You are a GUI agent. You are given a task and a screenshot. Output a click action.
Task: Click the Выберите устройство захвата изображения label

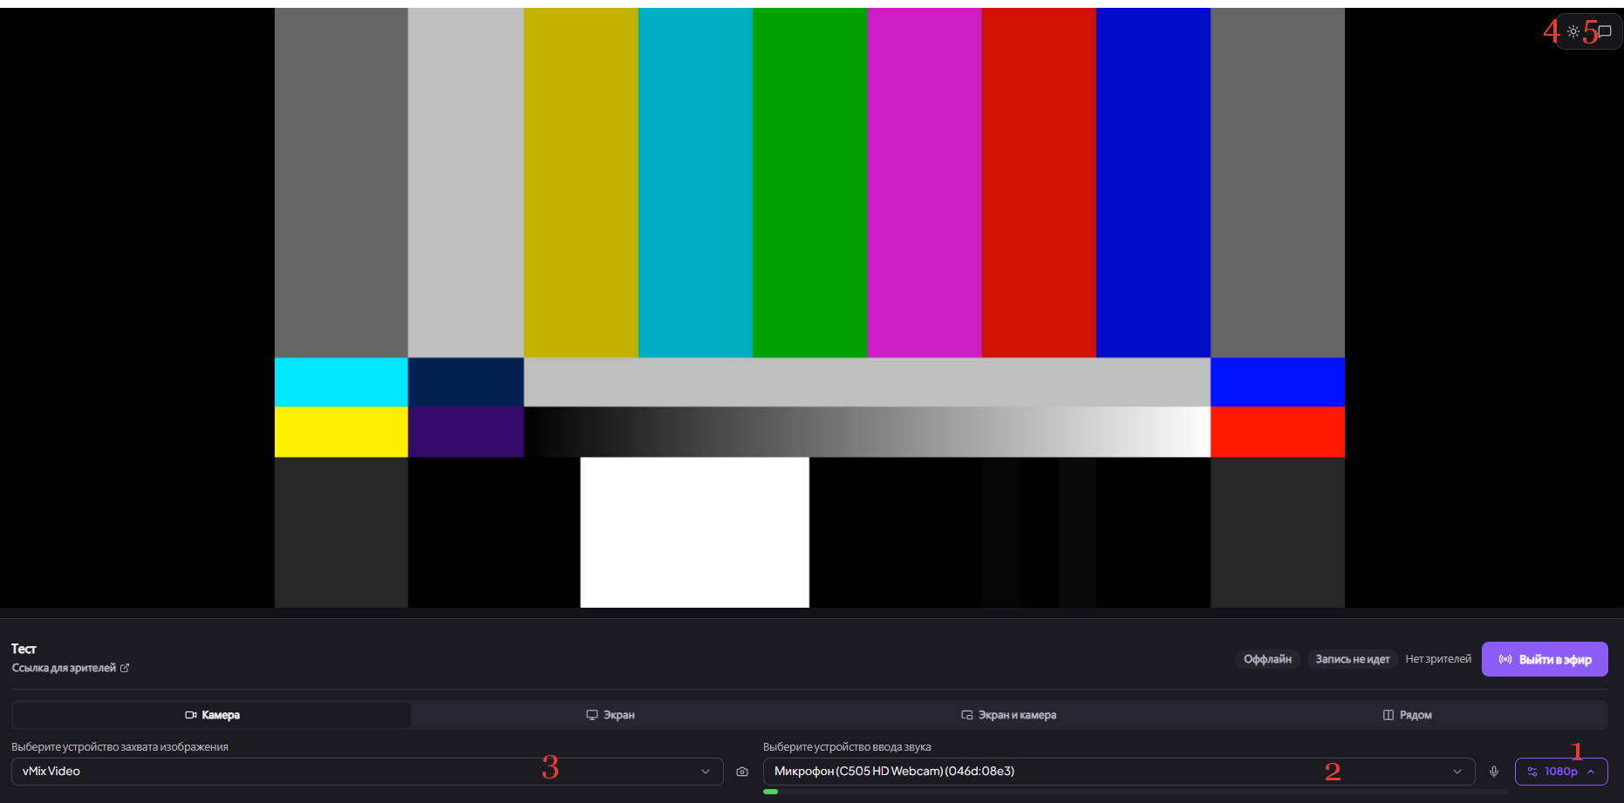coord(119,747)
